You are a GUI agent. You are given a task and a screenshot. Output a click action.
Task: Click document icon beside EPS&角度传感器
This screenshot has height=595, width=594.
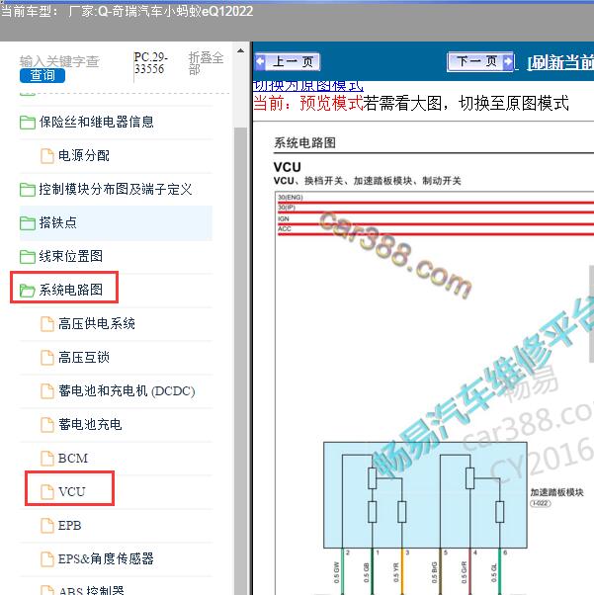[x=47, y=559]
